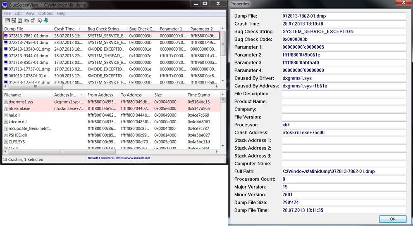Open the Edit menu
This screenshot has height=226, width=413.
(x=18, y=13)
